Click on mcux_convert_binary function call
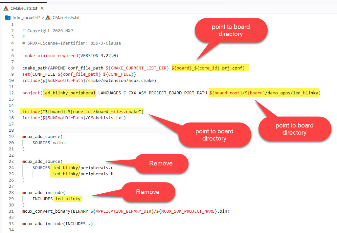 coord(46,211)
